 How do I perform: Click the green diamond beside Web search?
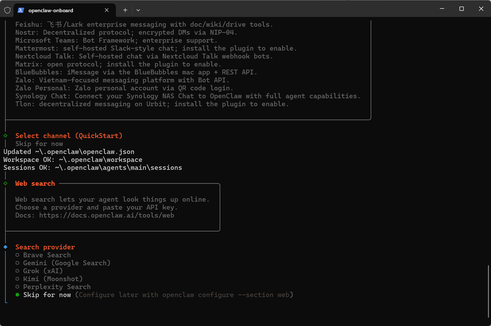(x=5, y=183)
